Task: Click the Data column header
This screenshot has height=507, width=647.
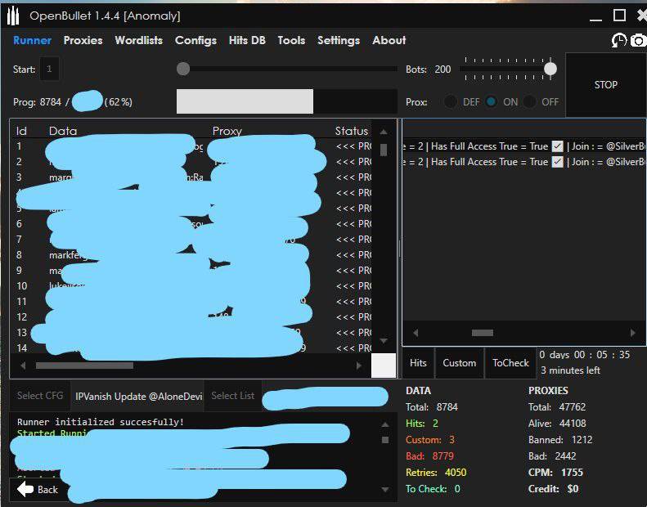Action: point(63,131)
